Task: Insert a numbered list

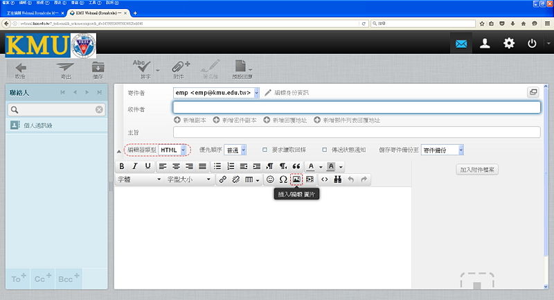Action: pos(231,166)
